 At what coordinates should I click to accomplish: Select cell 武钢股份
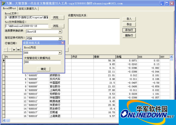tap(60, 75)
